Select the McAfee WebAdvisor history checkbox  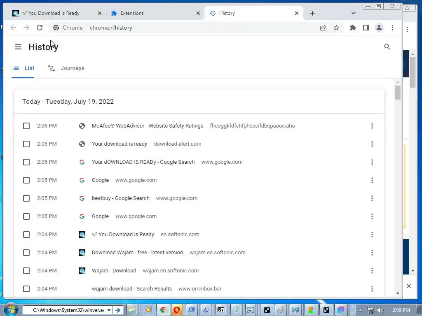click(26, 126)
